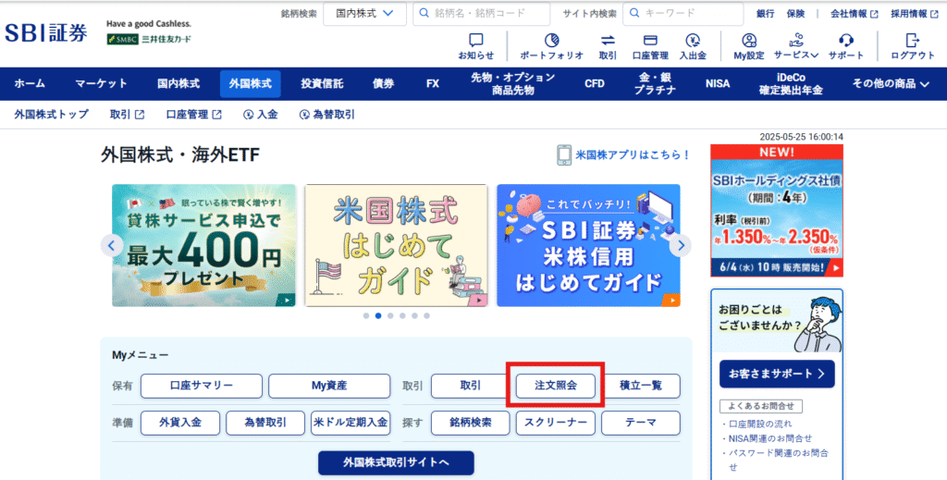Open 外国株式トップ sub-menu link
Screen dimensions: 947x480
52,114
